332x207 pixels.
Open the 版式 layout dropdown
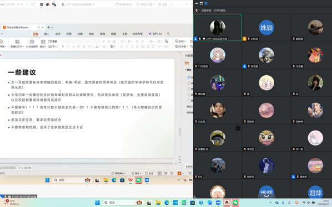click(43, 44)
